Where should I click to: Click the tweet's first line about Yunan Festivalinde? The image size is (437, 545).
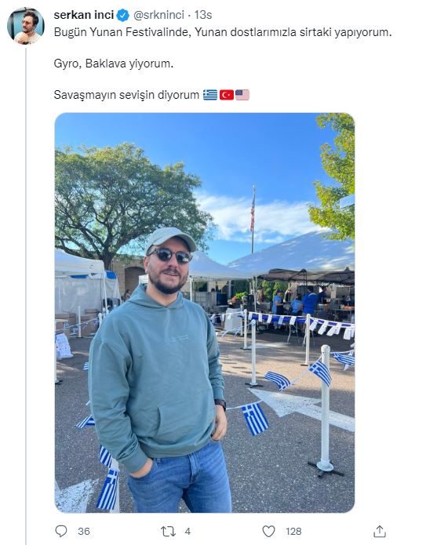(x=223, y=32)
